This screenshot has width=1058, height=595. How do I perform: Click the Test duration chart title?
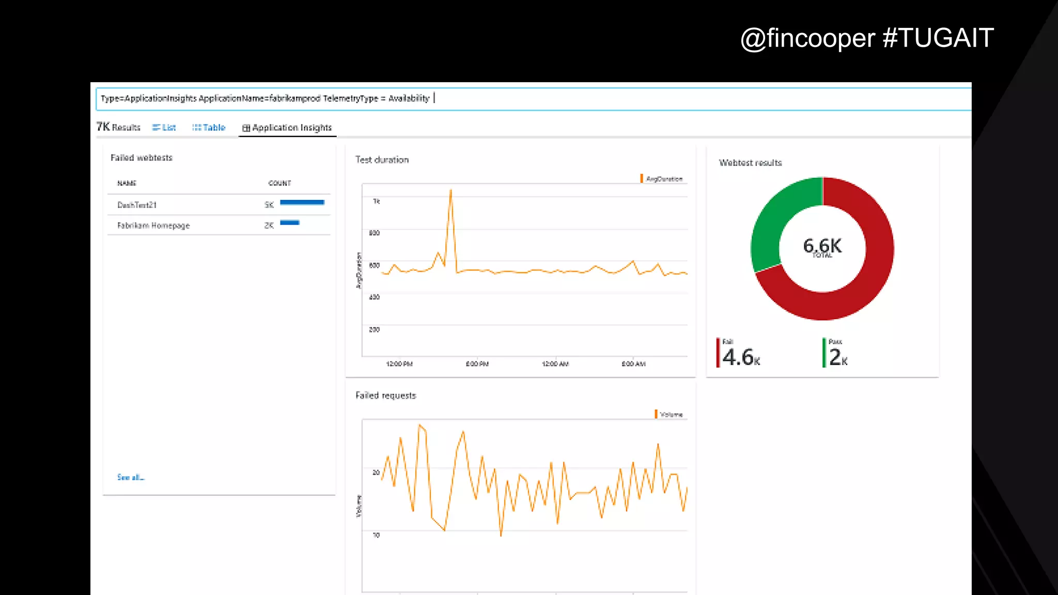(382, 160)
